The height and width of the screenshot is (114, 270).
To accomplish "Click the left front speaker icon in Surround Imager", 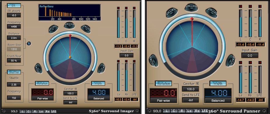I will tap(53, 29).
